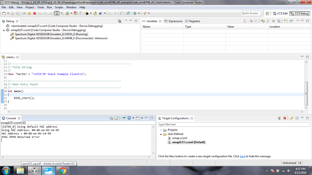Switch to CCS Edit perspective

tap(280, 13)
